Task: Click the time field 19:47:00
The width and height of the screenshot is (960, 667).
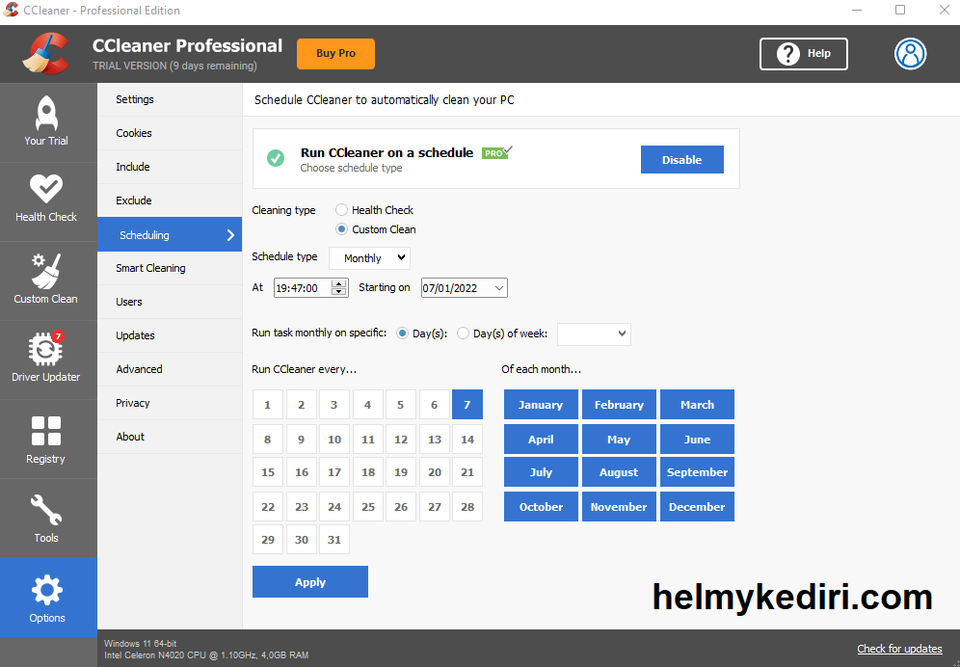Action: [303, 288]
